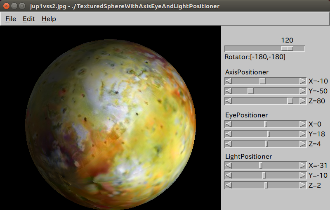Viewport: 330px width, 210px height.
Task: Click EyePositioner Y=18 slider thumb
Action: pos(269,134)
